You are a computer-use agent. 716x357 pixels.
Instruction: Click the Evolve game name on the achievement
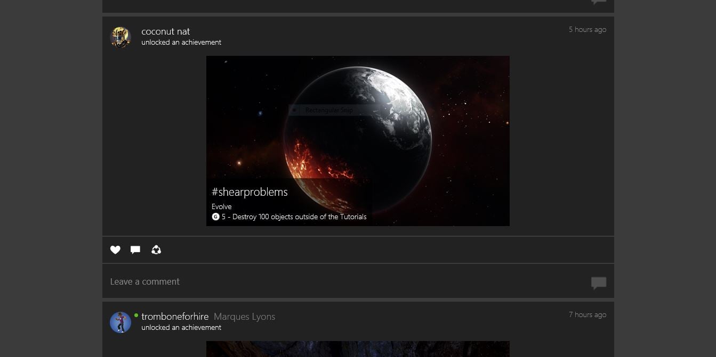point(222,206)
